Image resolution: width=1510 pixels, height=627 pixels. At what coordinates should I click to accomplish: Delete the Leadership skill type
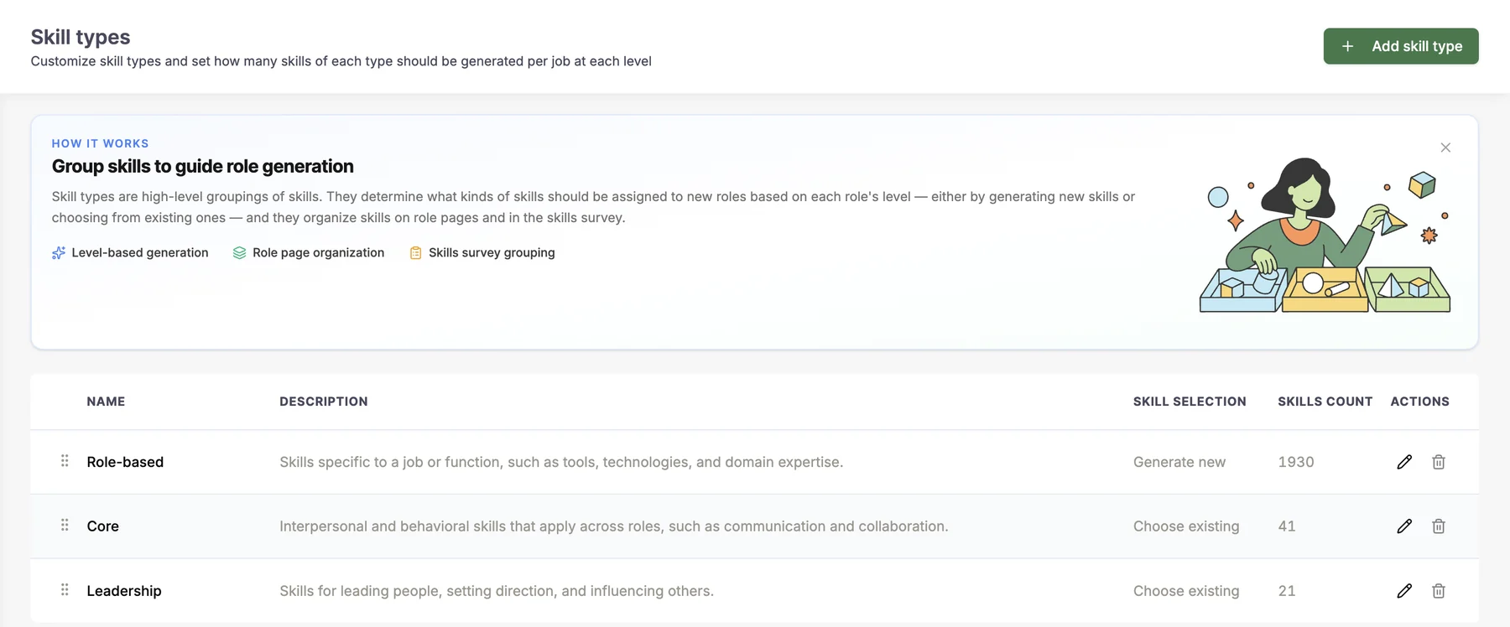1439,591
